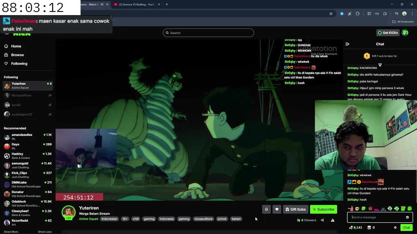Share the stream using share icon
417x234 pixels.
[322, 220]
